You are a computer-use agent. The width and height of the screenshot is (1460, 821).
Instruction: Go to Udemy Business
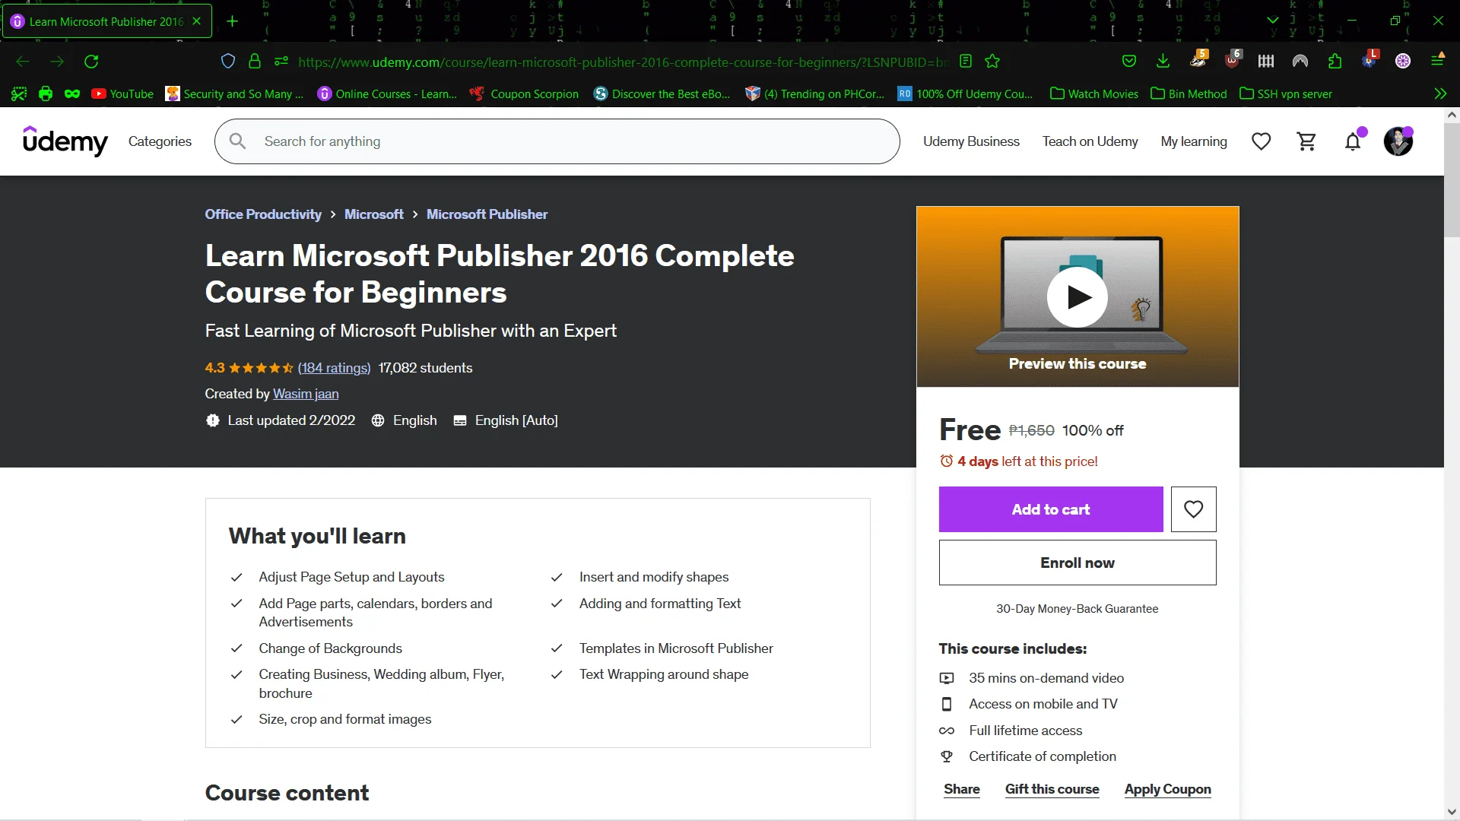pos(971,141)
